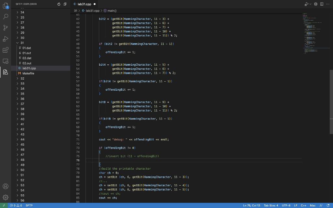
Task: Click the UTF-8 encoding status item
Action: 286,205
